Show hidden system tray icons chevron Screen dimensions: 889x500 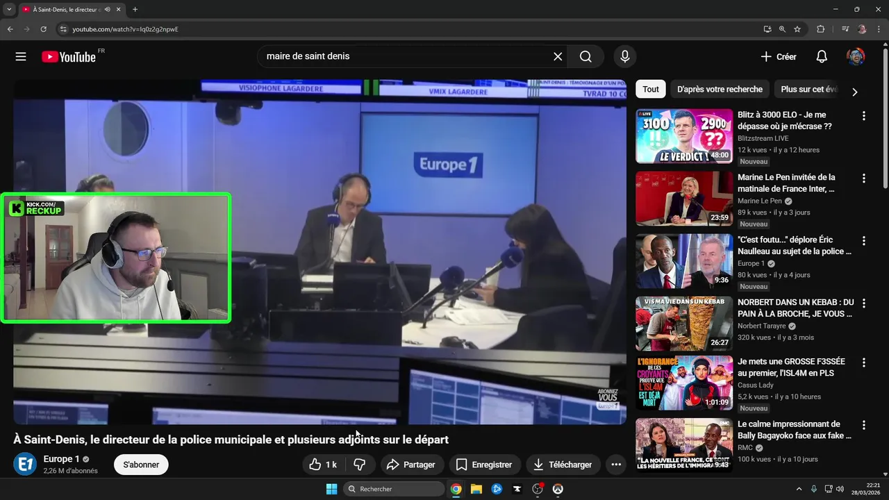tap(799, 489)
